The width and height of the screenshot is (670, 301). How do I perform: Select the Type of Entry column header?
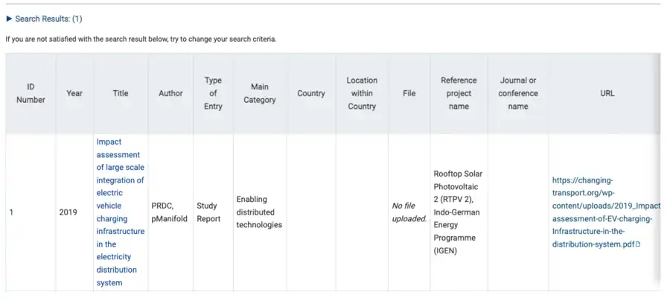coord(213,93)
